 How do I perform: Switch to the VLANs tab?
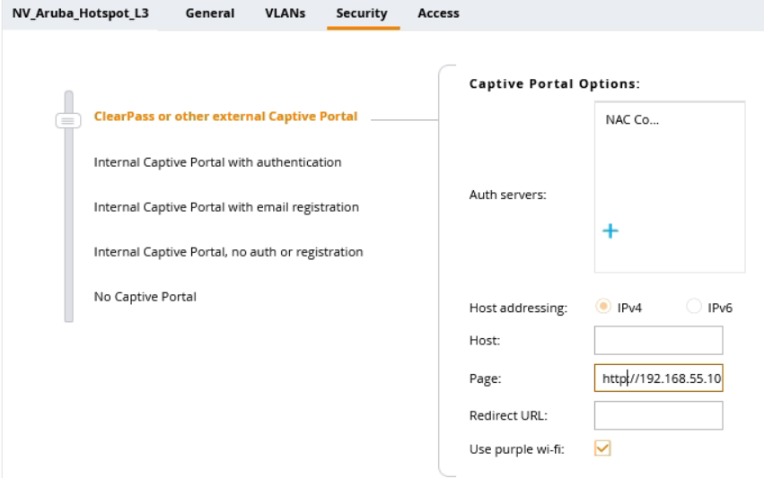[285, 13]
